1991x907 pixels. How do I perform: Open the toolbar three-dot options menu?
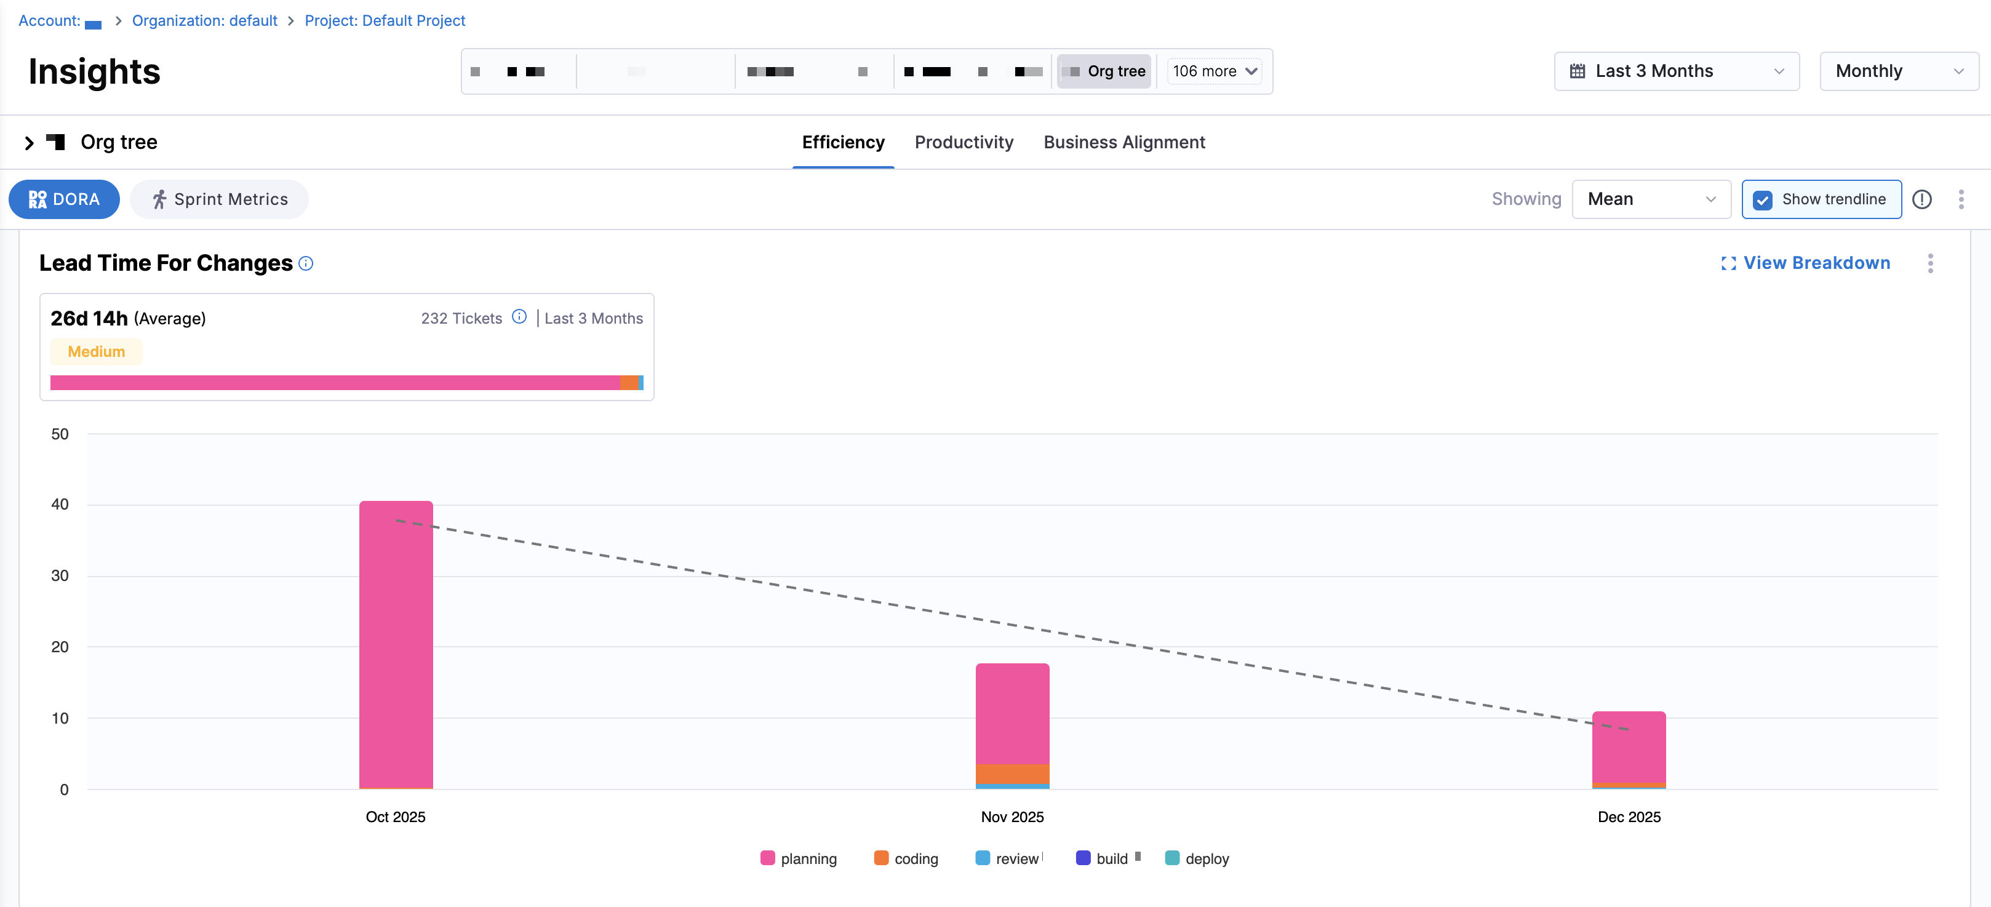point(1961,199)
